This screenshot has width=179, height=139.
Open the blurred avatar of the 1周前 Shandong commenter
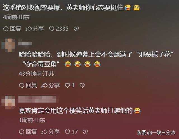pyautogui.click(x=8, y=102)
